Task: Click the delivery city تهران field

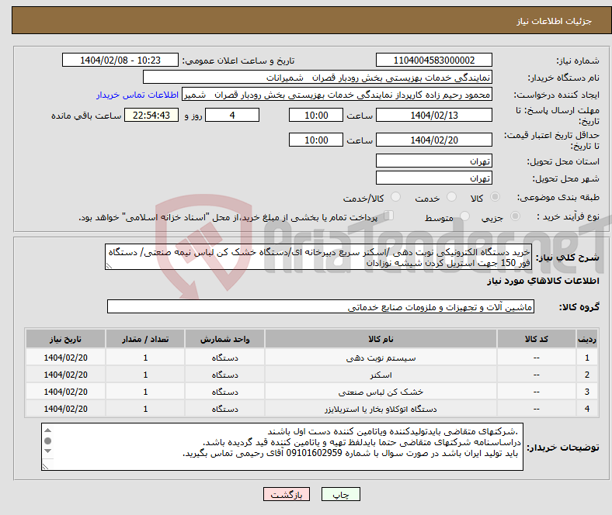Action: point(434,178)
